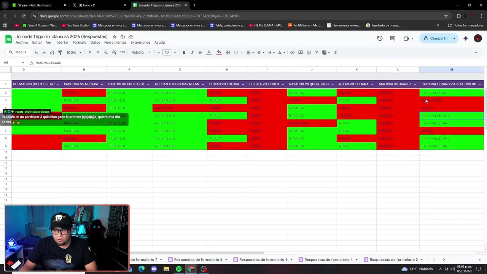Open the functions sigma icon
The image size is (487, 274).
(335, 53)
